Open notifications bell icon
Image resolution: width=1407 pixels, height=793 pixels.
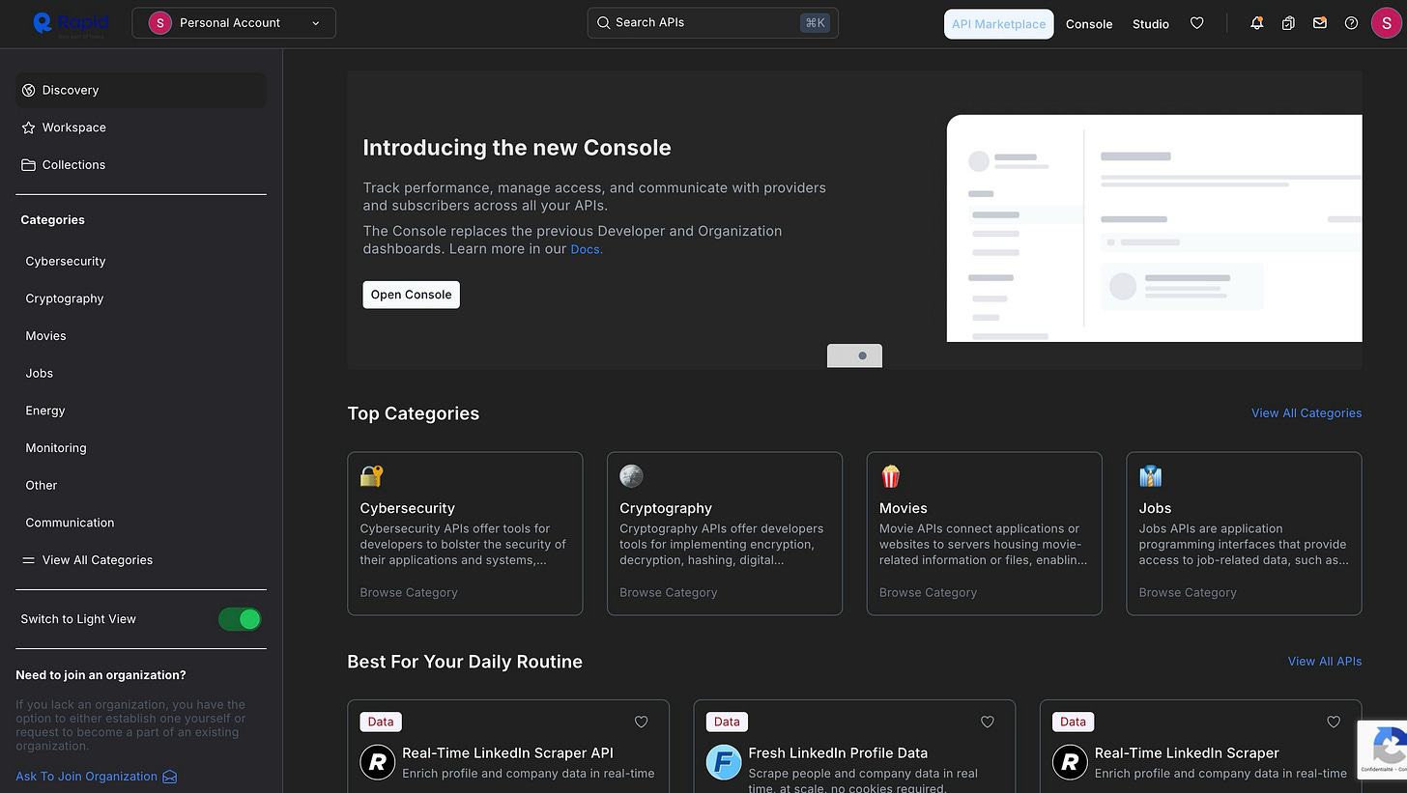coord(1256,23)
